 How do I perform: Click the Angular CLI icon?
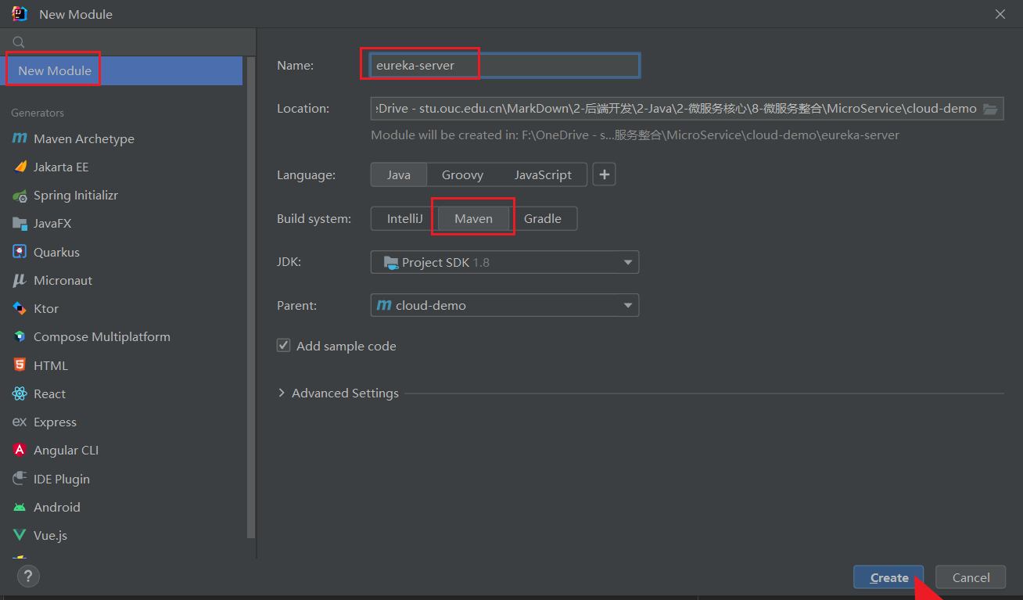(20, 450)
